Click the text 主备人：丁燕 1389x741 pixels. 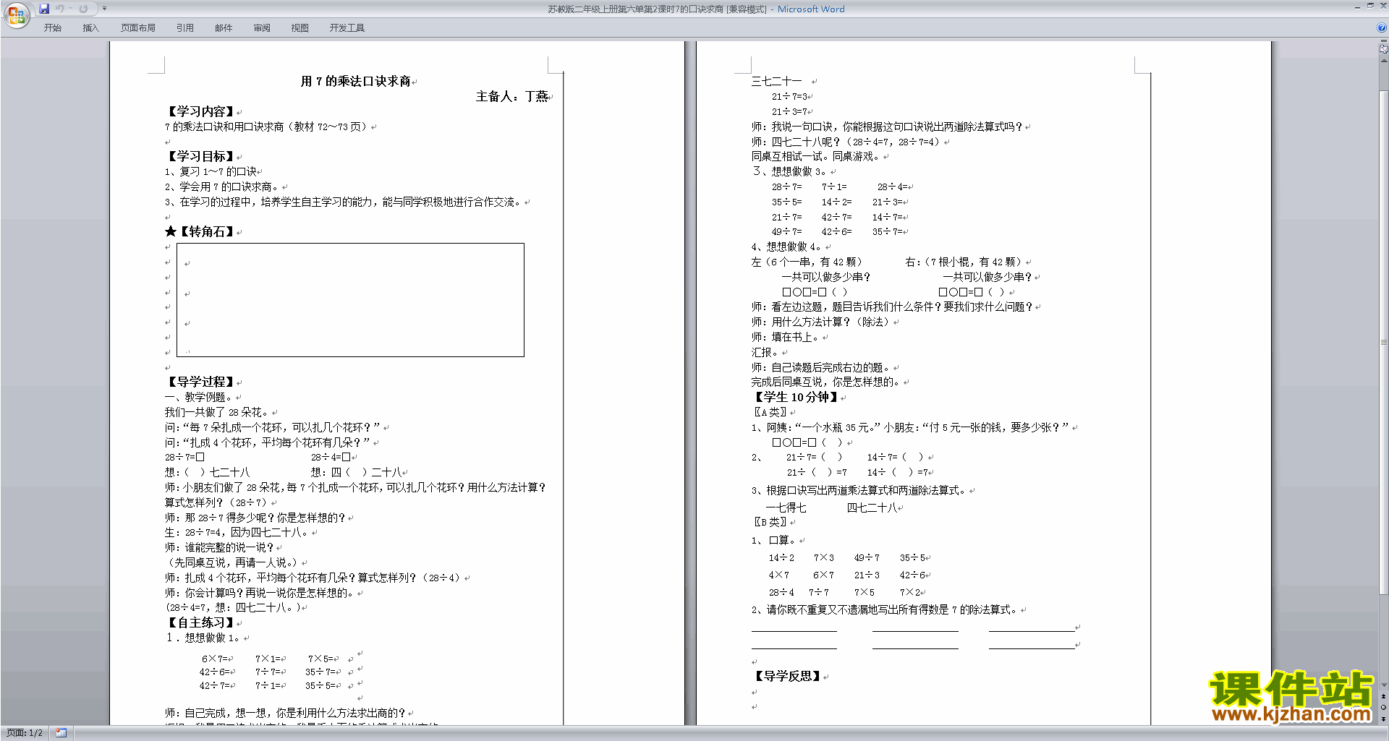(x=511, y=96)
